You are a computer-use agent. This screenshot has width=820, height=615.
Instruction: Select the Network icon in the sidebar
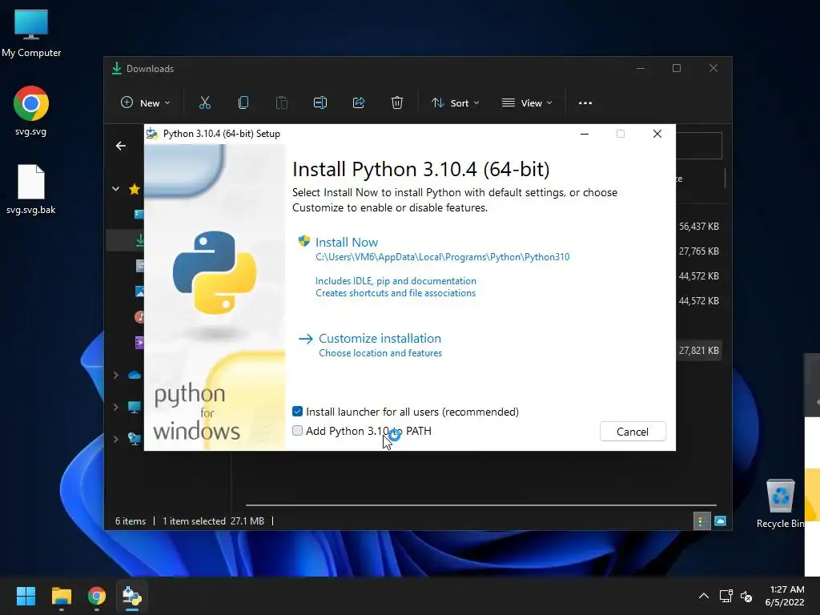pos(135,439)
